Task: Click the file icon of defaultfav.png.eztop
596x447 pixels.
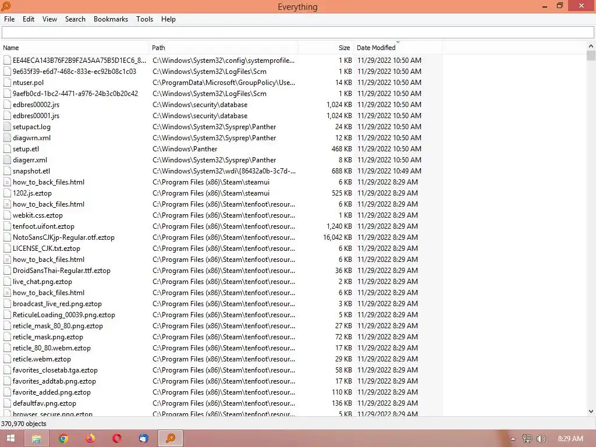Action: [7, 403]
